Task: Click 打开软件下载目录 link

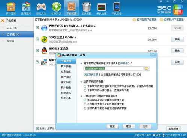Action: pos(172,19)
